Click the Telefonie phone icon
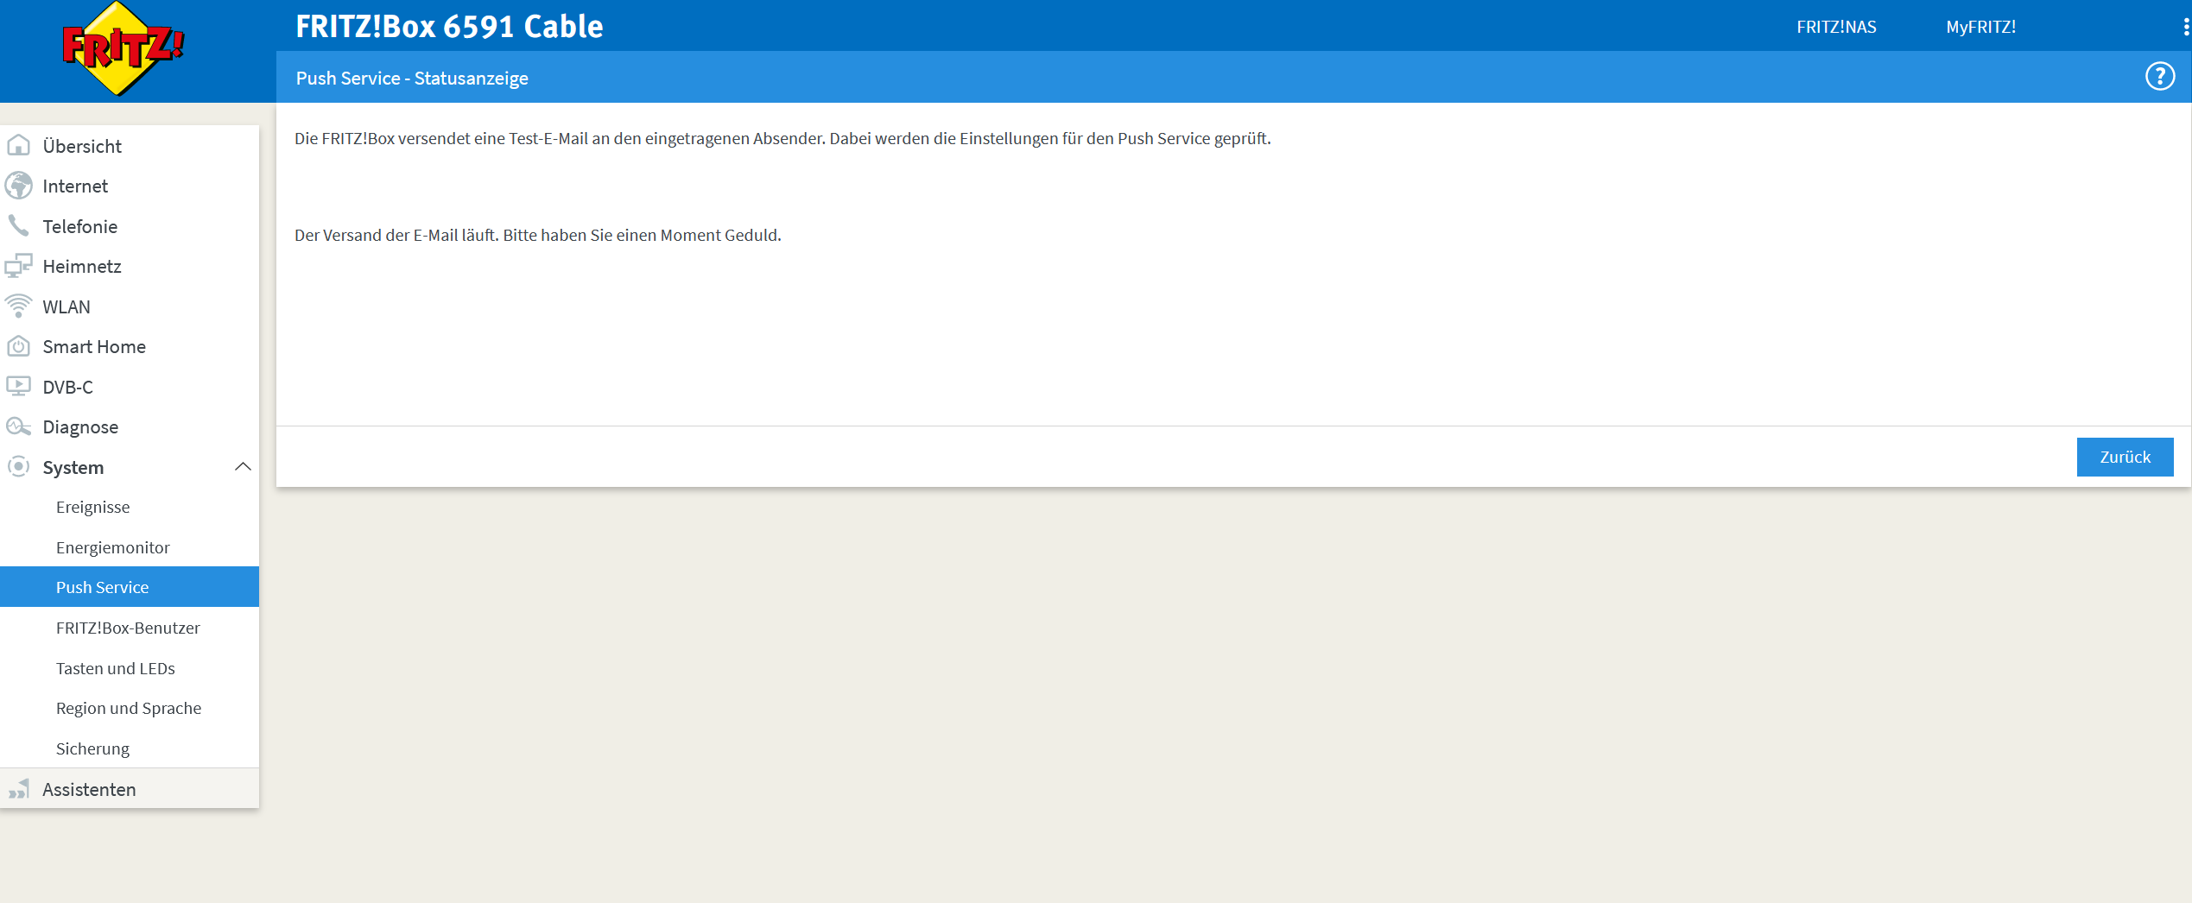This screenshot has height=903, width=2192. coord(18,225)
